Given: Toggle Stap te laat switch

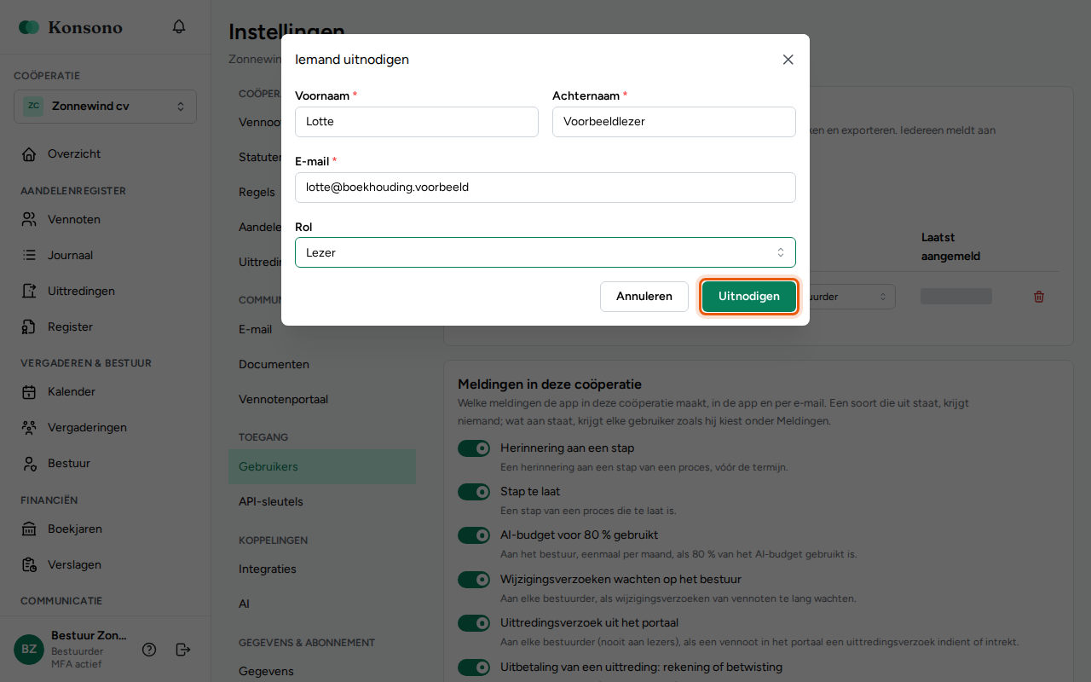Looking at the screenshot, I should coord(474,492).
